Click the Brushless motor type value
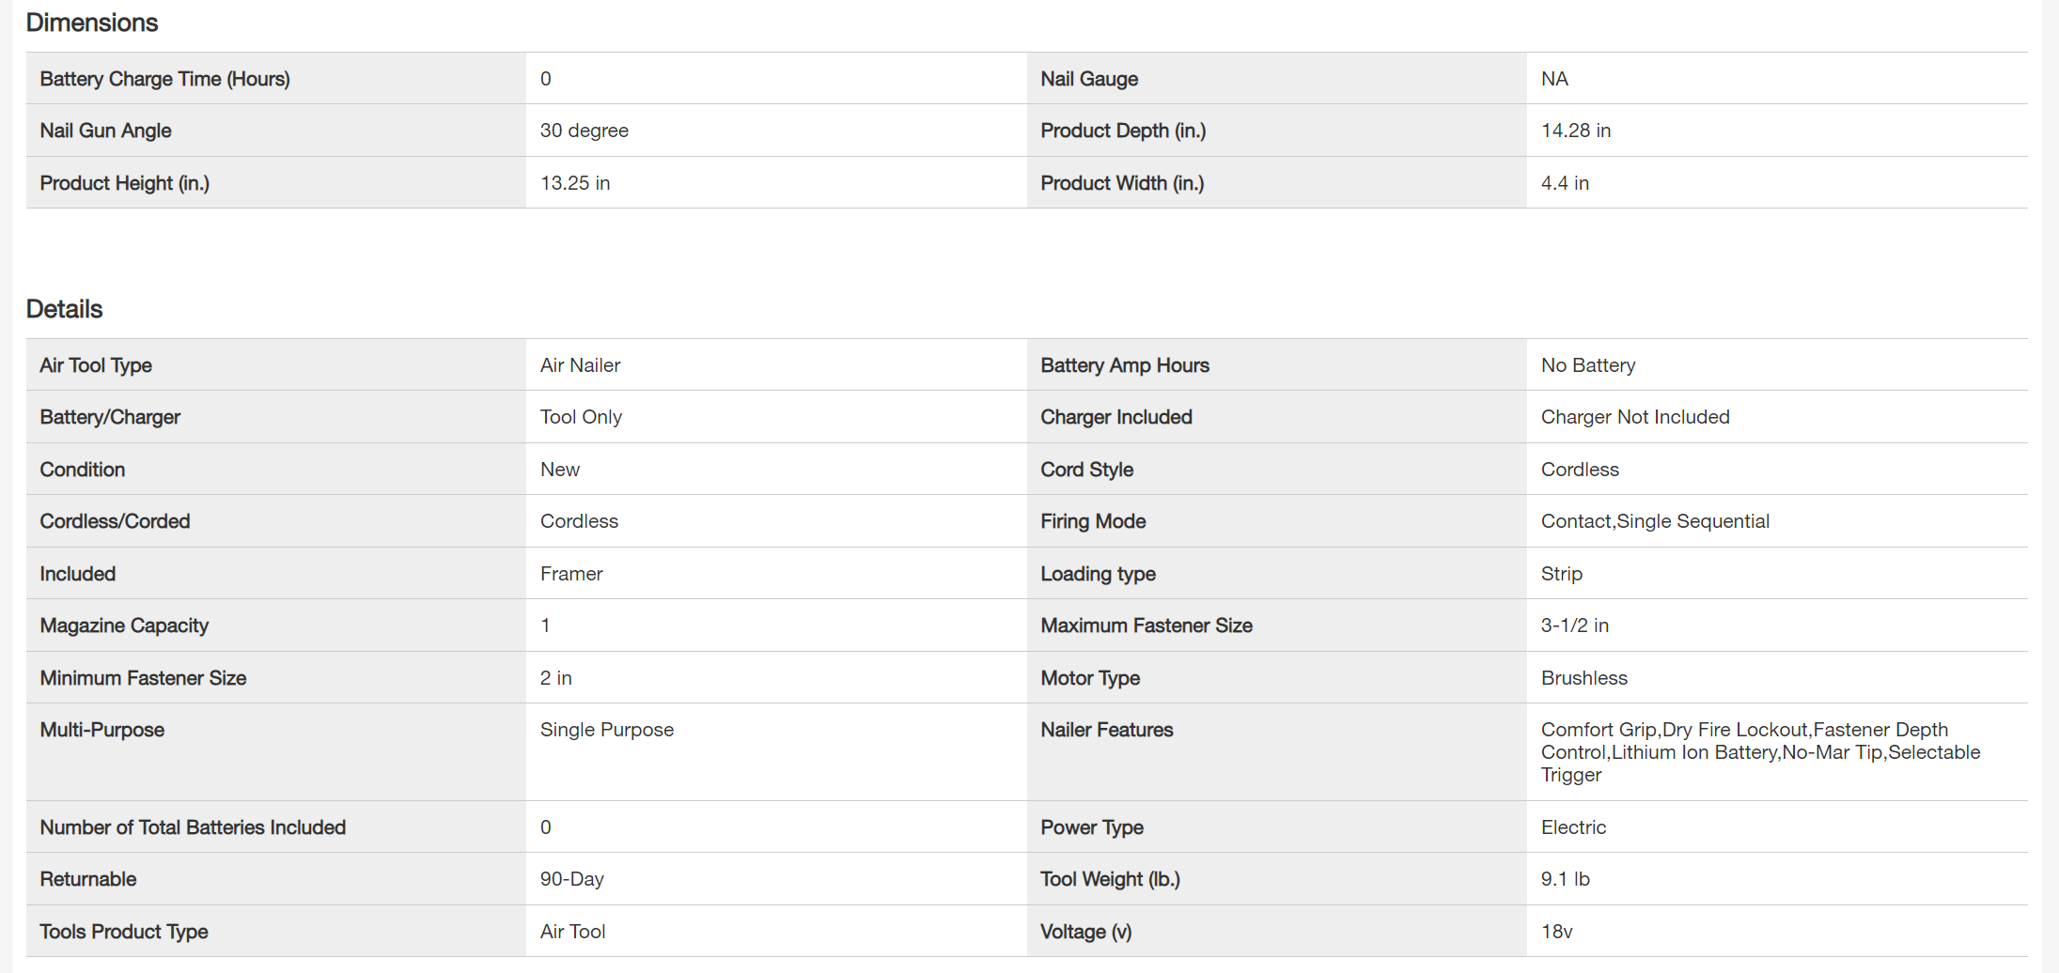Screen dimensions: 2059x973 [x=1583, y=678]
